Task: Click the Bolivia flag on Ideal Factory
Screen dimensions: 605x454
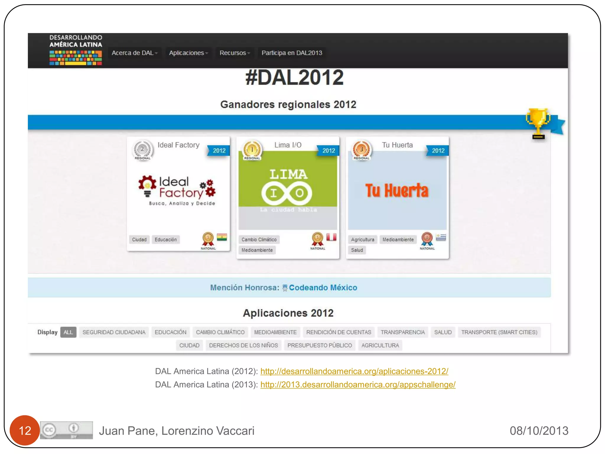Action: [x=222, y=237]
